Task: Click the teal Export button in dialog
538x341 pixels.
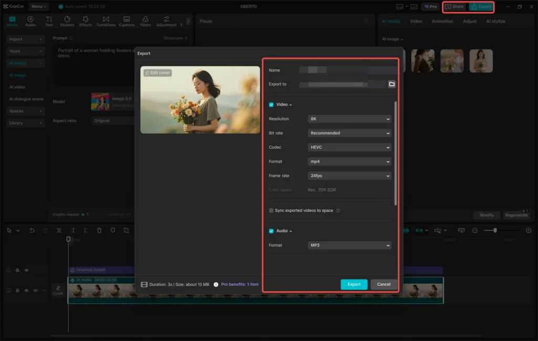Action: pyautogui.click(x=354, y=284)
